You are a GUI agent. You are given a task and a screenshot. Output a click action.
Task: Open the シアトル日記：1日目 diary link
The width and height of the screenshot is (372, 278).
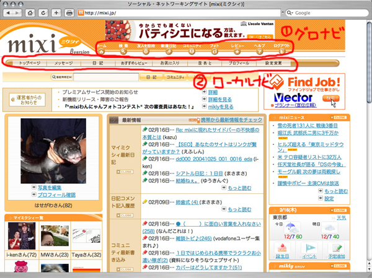(x=199, y=173)
